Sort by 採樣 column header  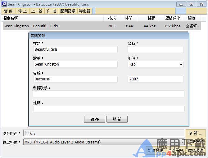[x=147, y=18]
